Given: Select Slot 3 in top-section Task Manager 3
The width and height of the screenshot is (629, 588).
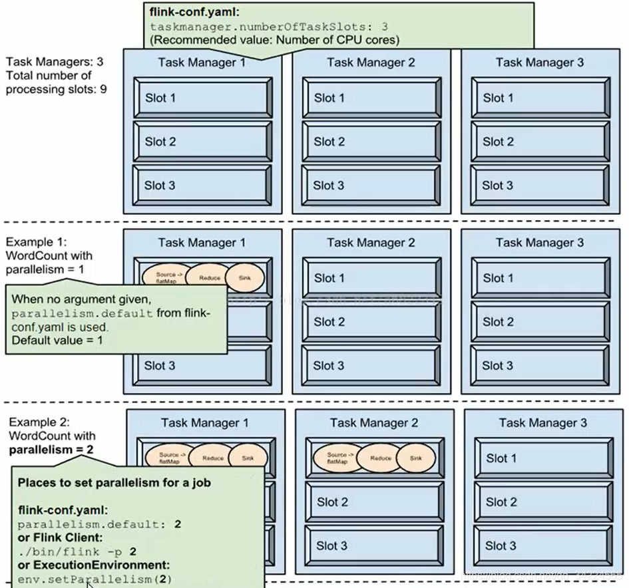Looking at the screenshot, I should pos(540,185).
